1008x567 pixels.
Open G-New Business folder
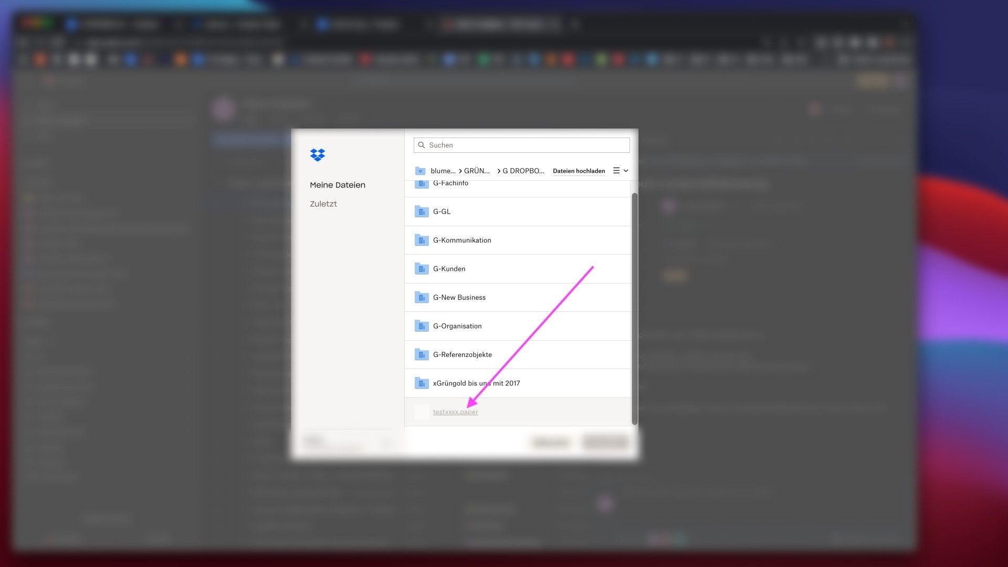tap(518, 298)
